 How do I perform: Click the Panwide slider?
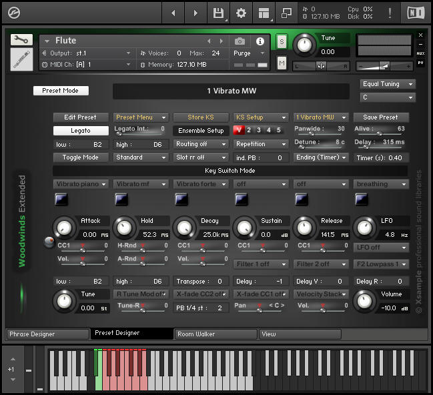(320, 133)
